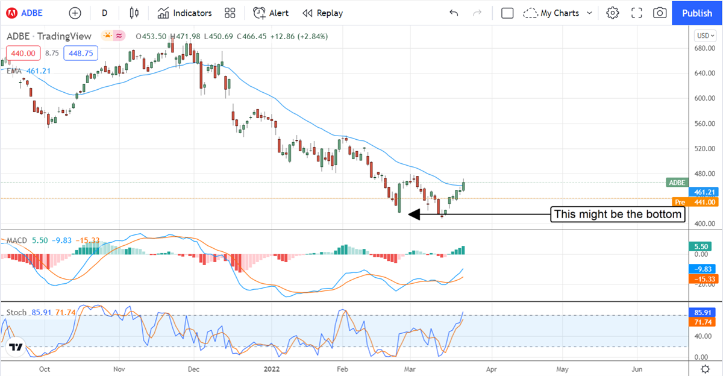This screenshot has height=376, width=723.
Task: Click the TradingView logo on the chart
Action: [x=16, y=348]
